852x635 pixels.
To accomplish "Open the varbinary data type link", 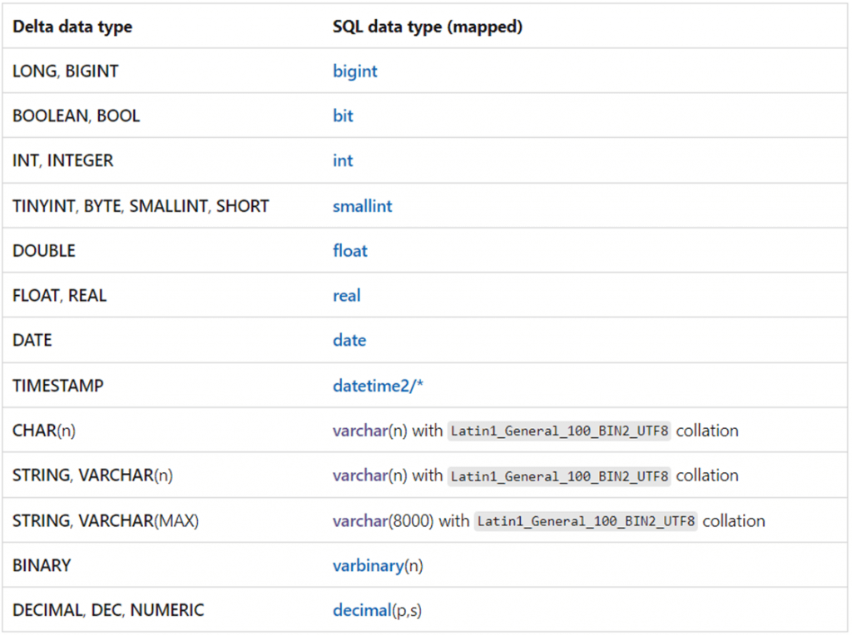I will coord(369,565).
